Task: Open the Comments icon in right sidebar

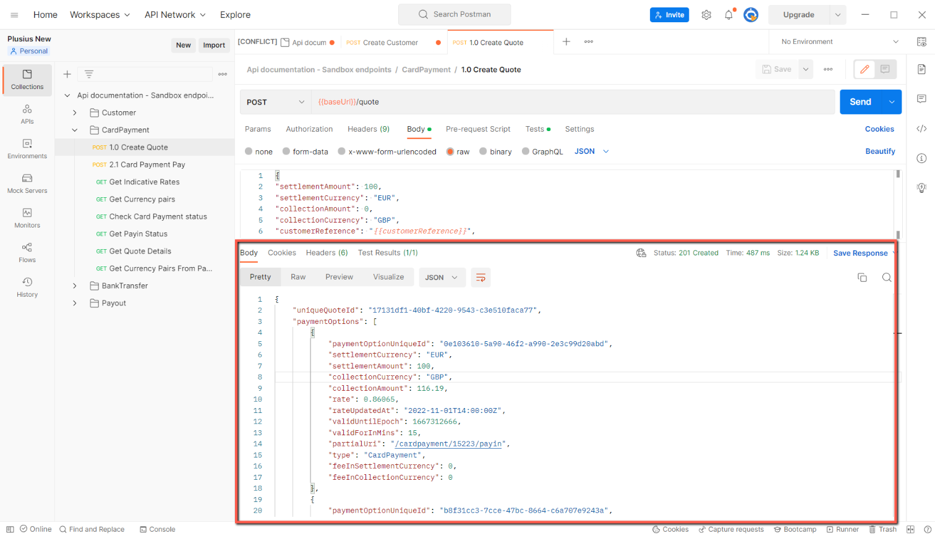Action: point(921,99)
